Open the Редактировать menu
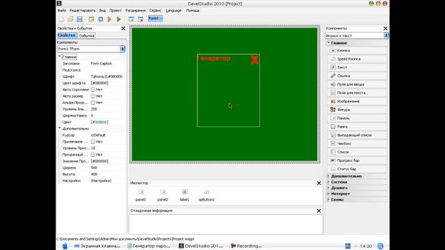Viewport: 445px width, 250px height. point(83,10)
